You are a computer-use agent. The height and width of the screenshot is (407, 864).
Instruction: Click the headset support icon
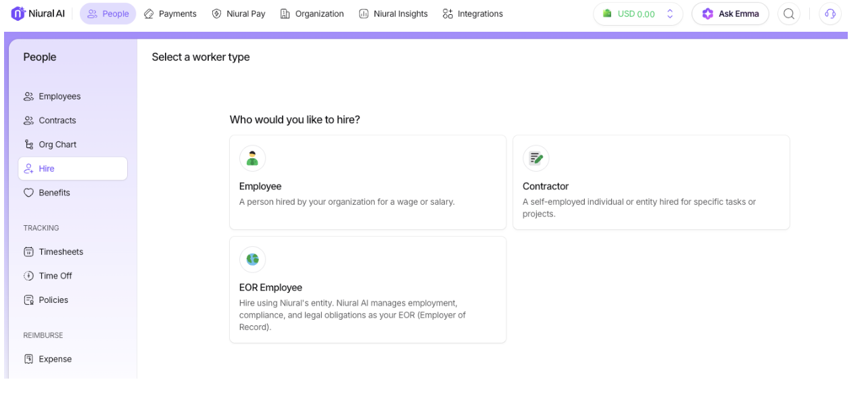[830, 14]
